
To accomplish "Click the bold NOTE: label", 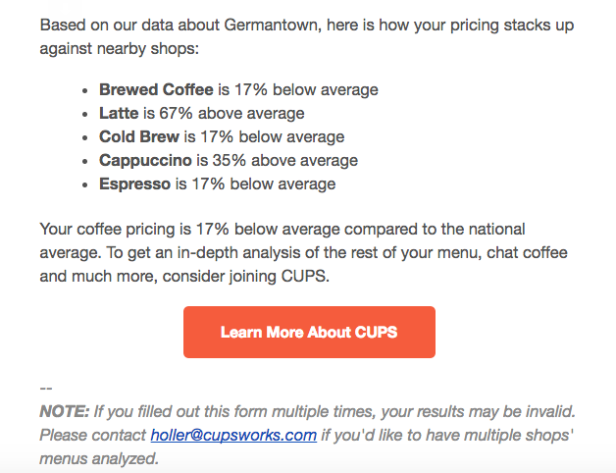I will (x=65, y=411).
